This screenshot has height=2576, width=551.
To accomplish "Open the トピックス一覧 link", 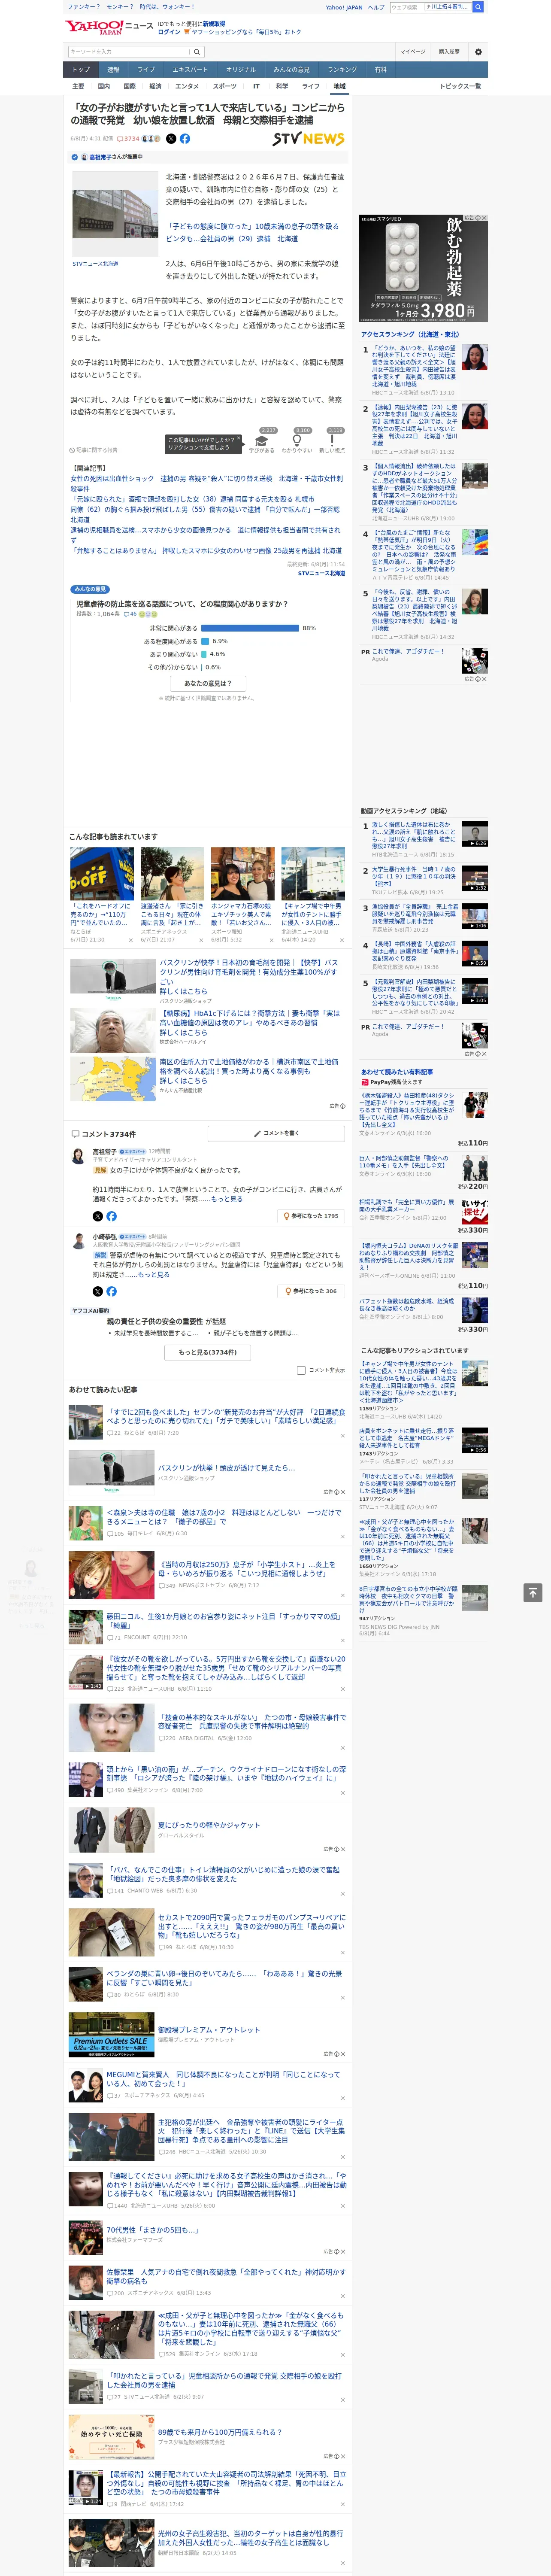I will [x=460, y=86].
